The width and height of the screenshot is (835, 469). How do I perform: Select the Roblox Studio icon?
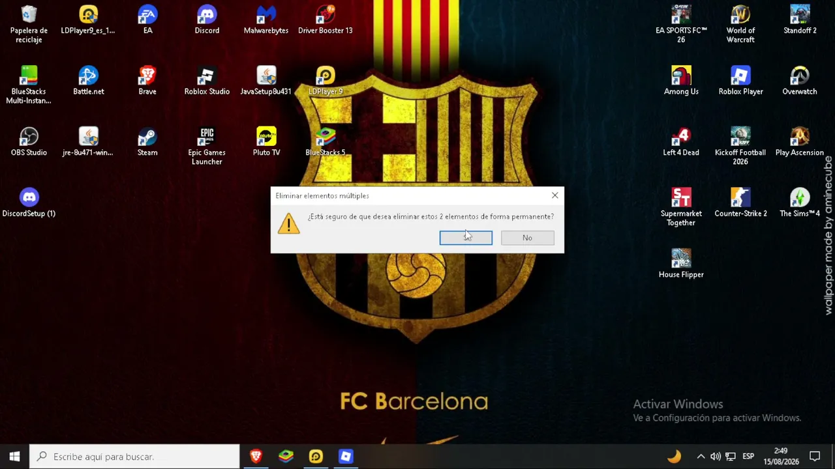pos(207,81)
